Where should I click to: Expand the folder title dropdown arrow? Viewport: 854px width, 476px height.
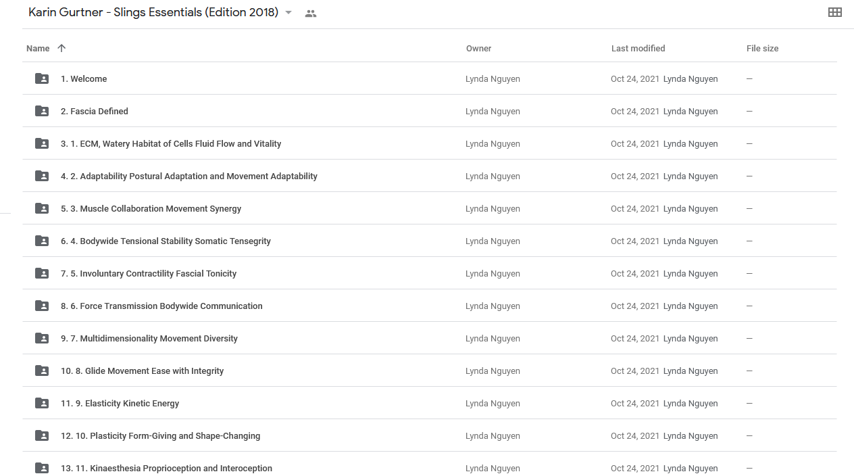coord(288,13)
